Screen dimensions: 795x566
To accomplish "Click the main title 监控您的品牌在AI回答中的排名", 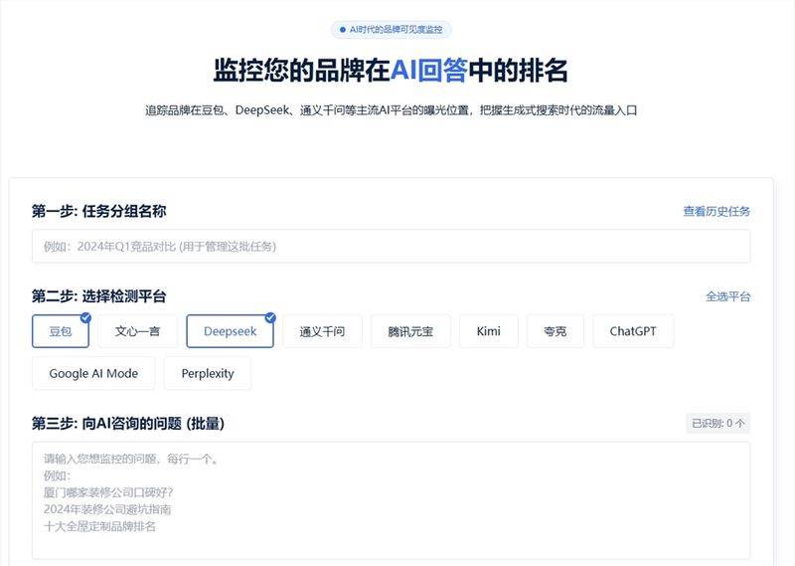I will (391, 70).
